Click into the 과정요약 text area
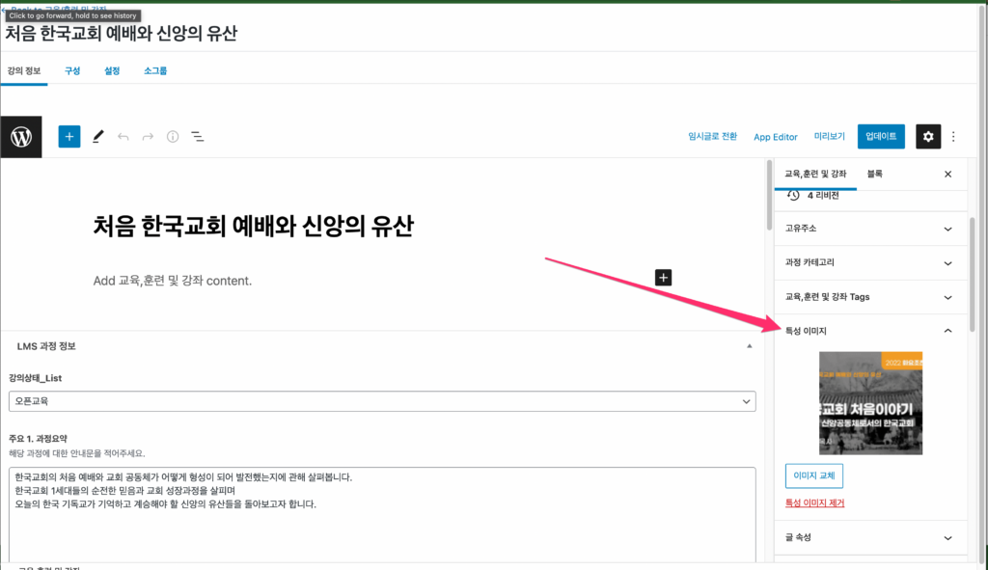Screen dimensions: 988x570 [x=382, y=513]
